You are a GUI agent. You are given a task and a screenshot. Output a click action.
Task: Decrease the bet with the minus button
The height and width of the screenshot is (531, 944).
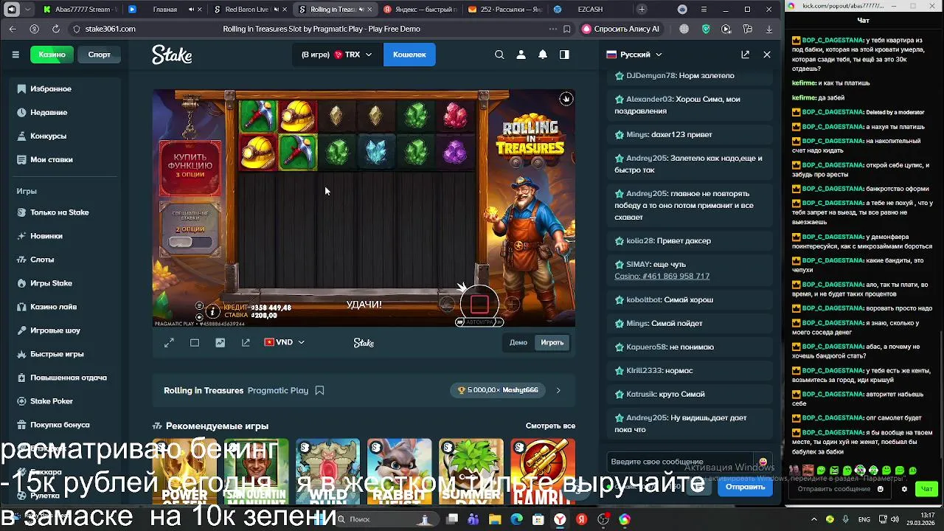pos(447,304)
